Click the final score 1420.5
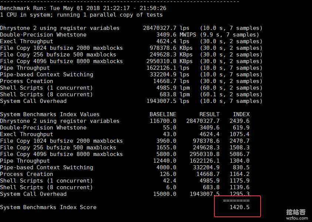Screen dimensions: 312x222 [239, 207]
